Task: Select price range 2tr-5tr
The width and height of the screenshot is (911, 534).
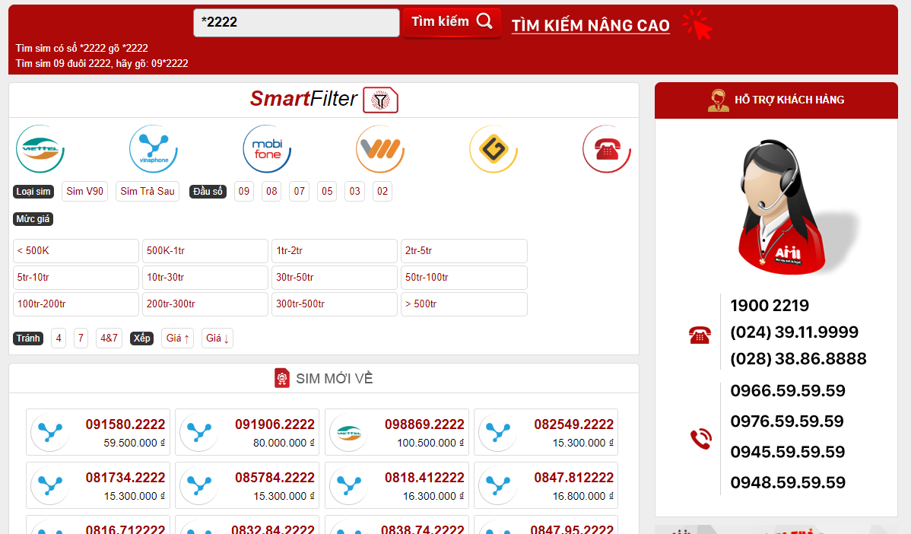Action: tap(464, 251)
